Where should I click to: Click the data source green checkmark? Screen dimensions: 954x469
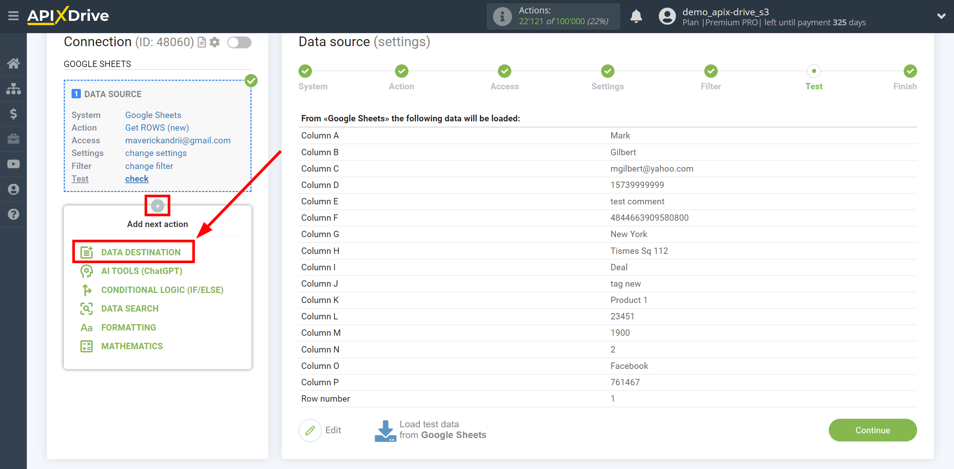[x=251, y=80]
